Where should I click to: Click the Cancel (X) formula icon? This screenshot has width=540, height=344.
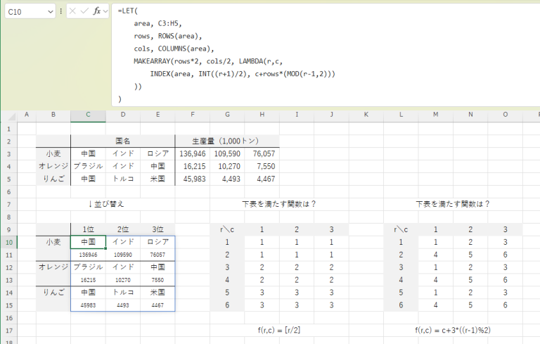(x=72, y=11)
